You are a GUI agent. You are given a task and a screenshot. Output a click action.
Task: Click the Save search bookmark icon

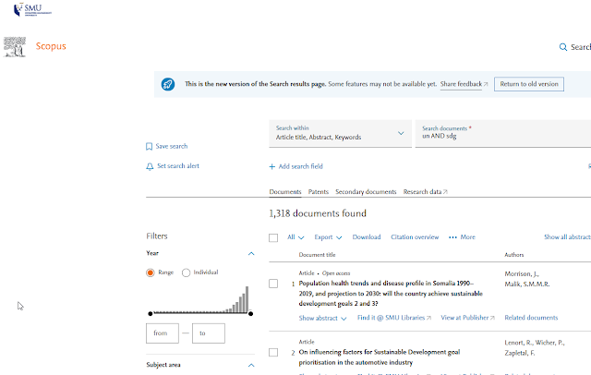tap(150, 146)
